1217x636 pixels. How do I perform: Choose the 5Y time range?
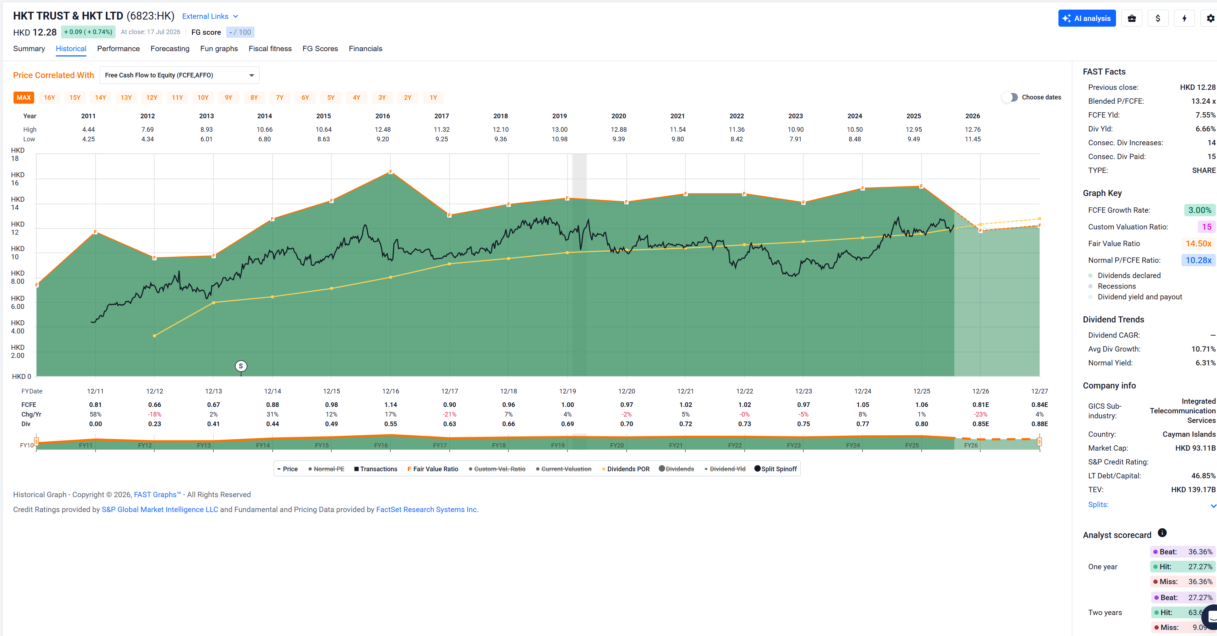tap(331, 98)
